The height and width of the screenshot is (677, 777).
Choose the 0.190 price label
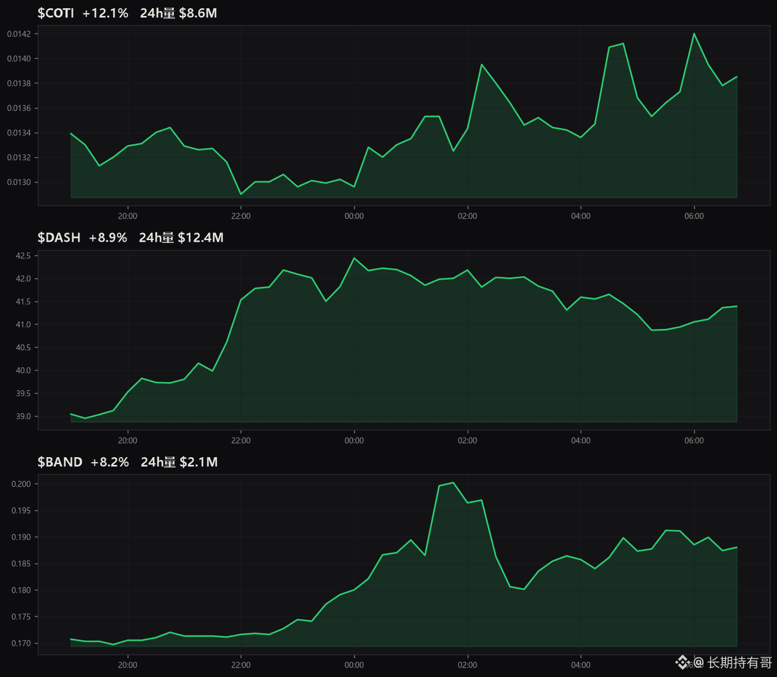pyautogui.click(x=21, y=537)
